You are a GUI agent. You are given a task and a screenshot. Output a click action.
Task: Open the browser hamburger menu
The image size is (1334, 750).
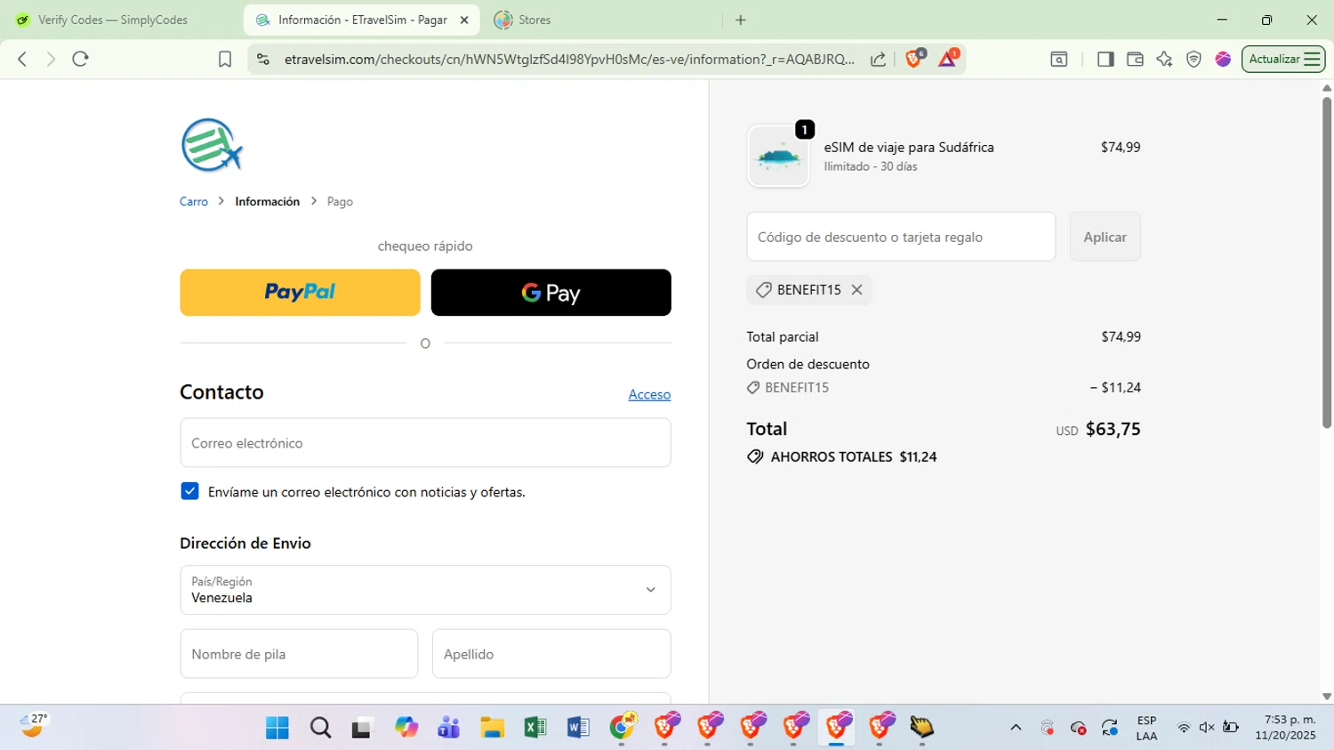1312,59
